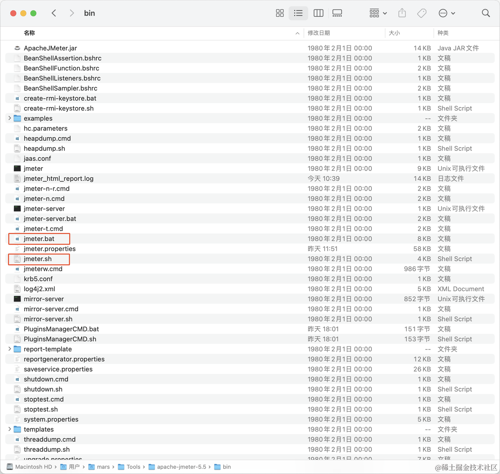Viewport: 500px width, 474px height.
Task: Open the Group By dropdown
Action: (x=377, y=13)
